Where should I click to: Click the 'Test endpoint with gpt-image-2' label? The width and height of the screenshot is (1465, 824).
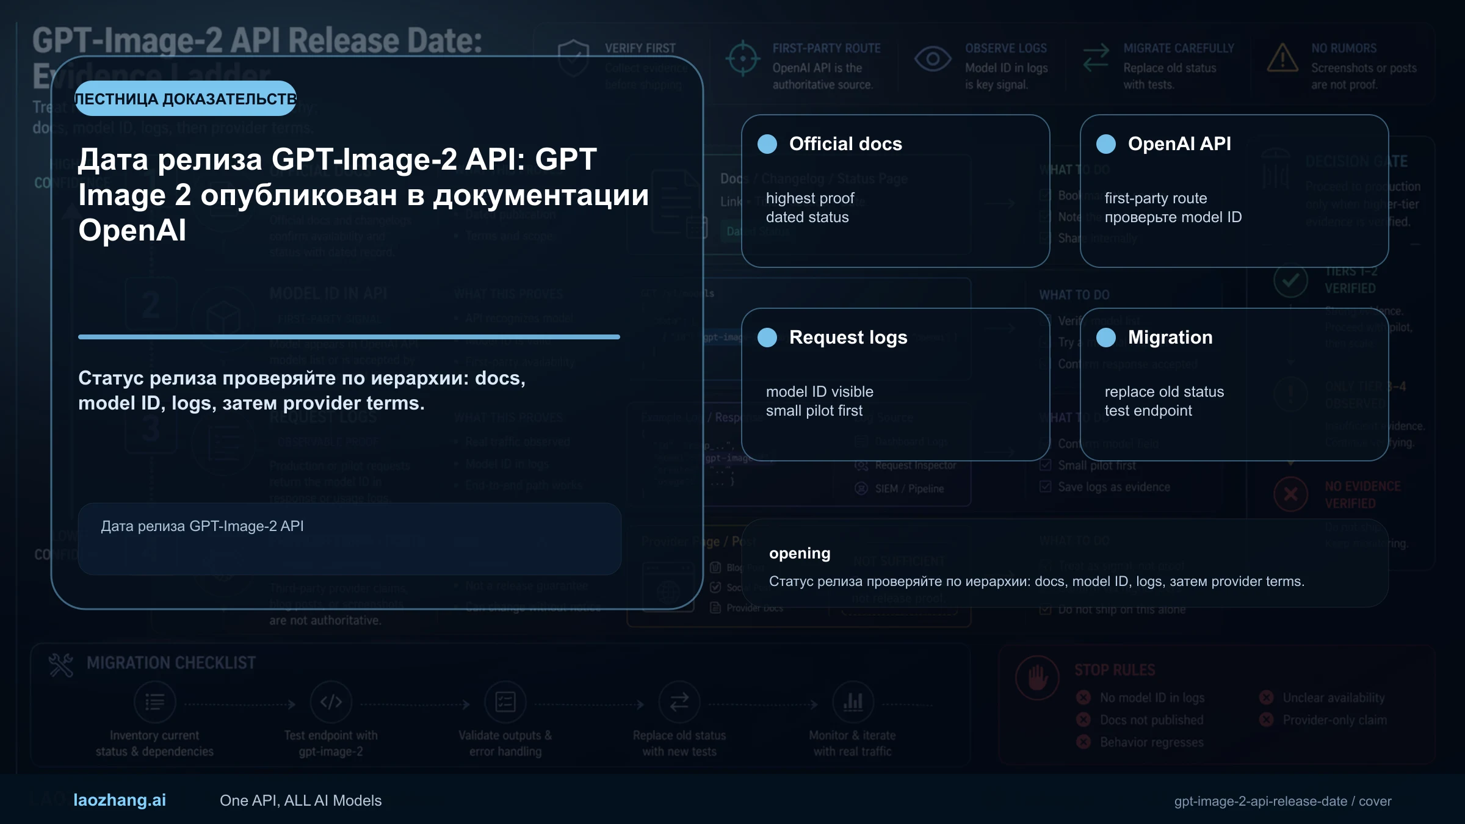click(330, 743)
